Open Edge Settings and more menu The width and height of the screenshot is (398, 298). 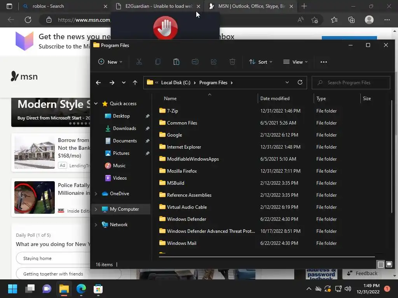click(x=387, y=20)
